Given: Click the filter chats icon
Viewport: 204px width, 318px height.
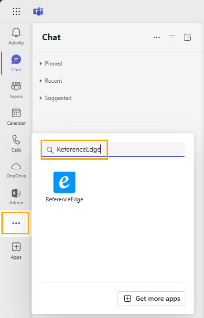Looking at the screenshot, I should pyautogui.click(x=172, y=37).
